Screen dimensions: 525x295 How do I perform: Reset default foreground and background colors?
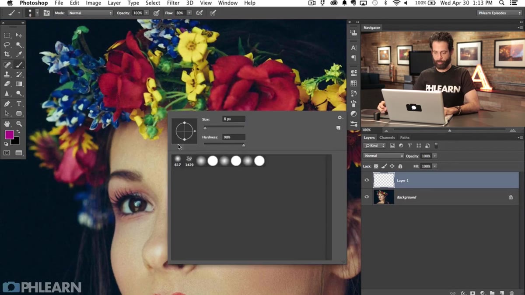point(6,143)
